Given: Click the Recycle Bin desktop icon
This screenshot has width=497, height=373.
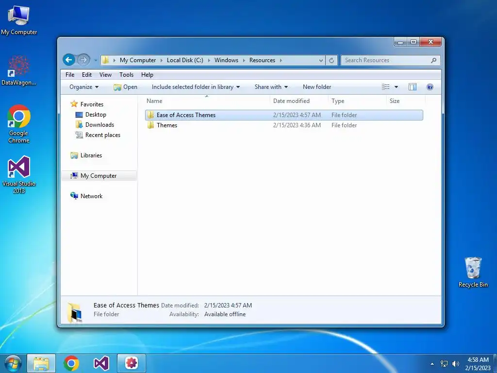Looking at the screenshot, I should [473, 272].
